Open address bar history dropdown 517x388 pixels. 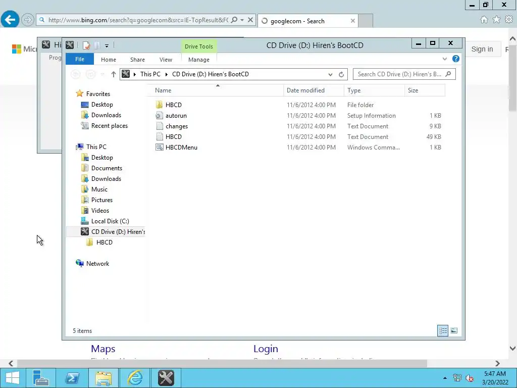pos(330,74)
